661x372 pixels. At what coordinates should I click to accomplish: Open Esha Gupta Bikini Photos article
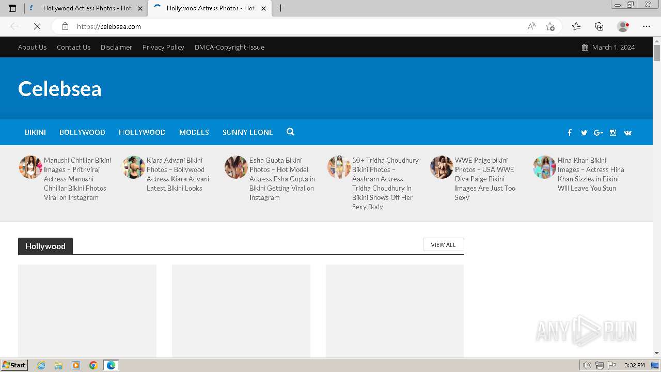point(282,179)
